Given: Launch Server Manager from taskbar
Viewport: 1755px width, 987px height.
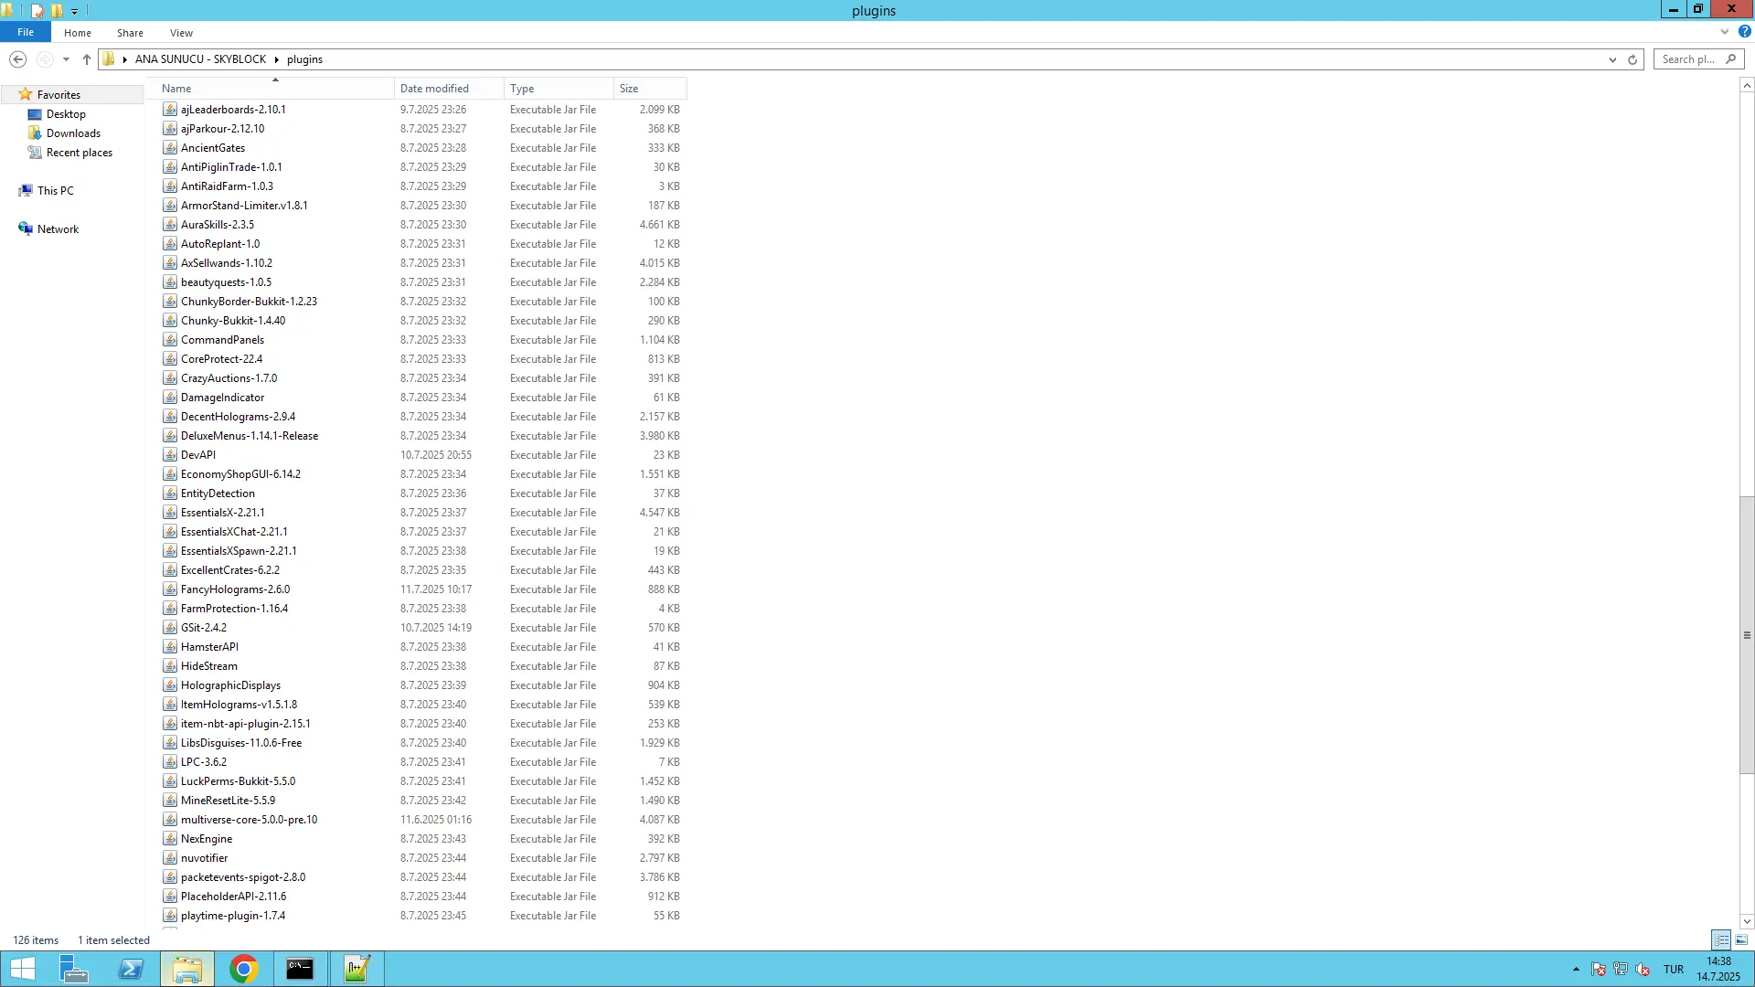Looking at the screenshot, I should point(73,969).
